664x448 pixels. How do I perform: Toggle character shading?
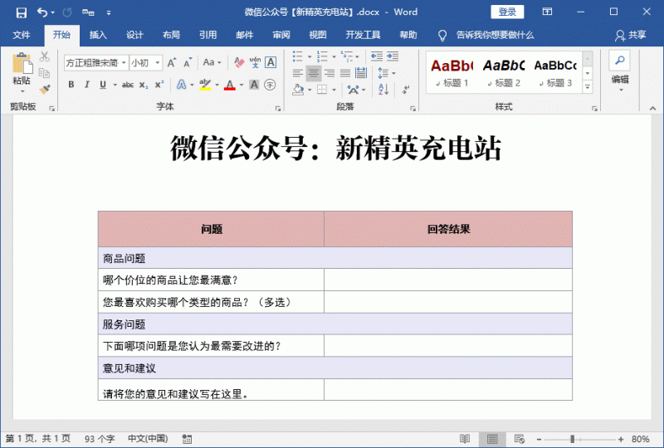coord(254,85)
